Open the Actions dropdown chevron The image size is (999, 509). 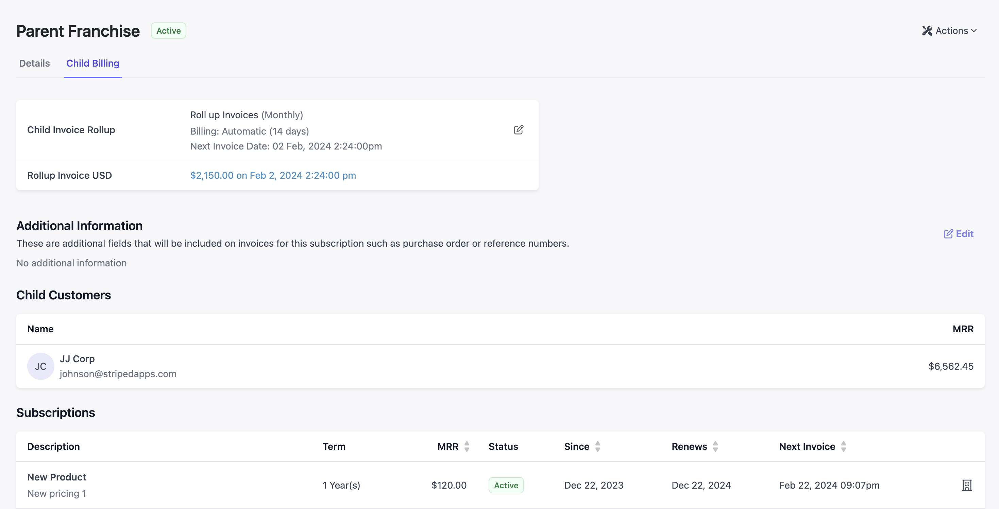point(974,31)
